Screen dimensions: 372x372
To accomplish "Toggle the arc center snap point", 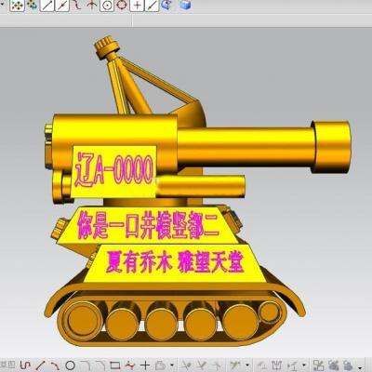I will point(107,6).
